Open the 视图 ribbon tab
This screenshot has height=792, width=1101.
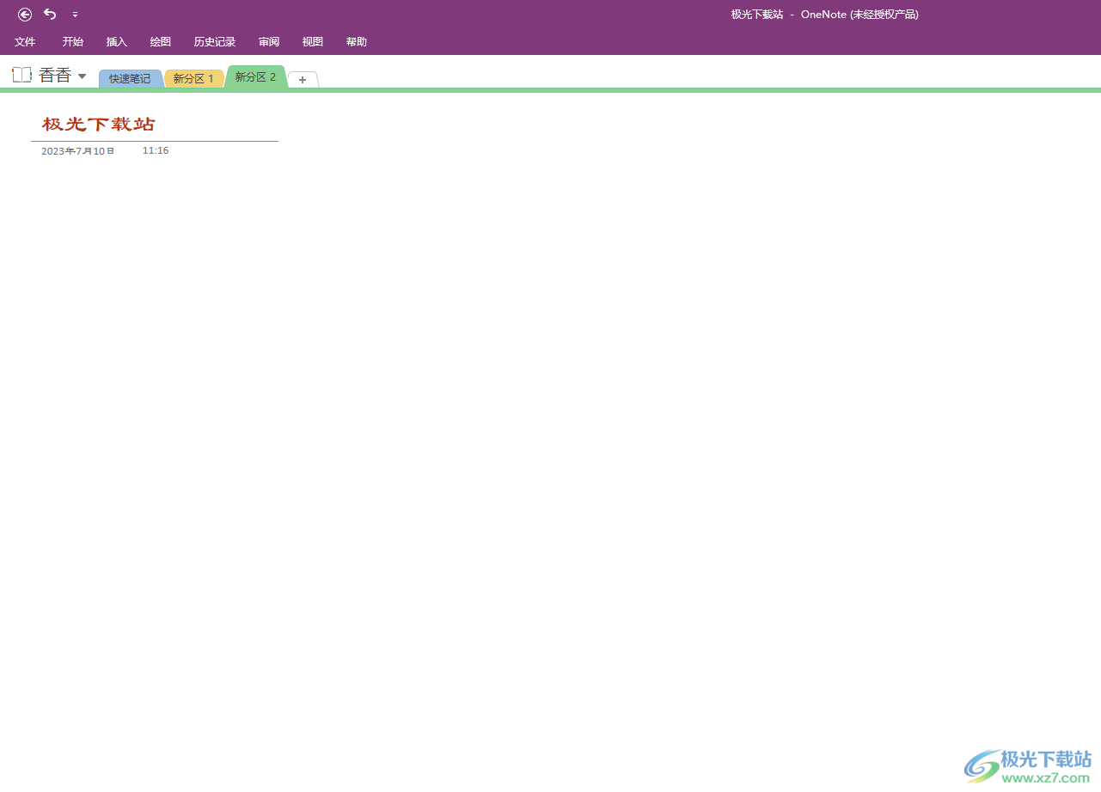(x=313, y=41)
